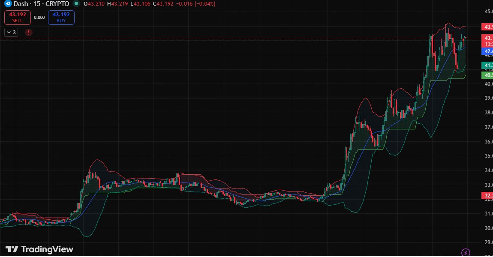Screen dimensions: 493x257
Task: Click the purple lightning bolt icon
Action: [466, 252]
